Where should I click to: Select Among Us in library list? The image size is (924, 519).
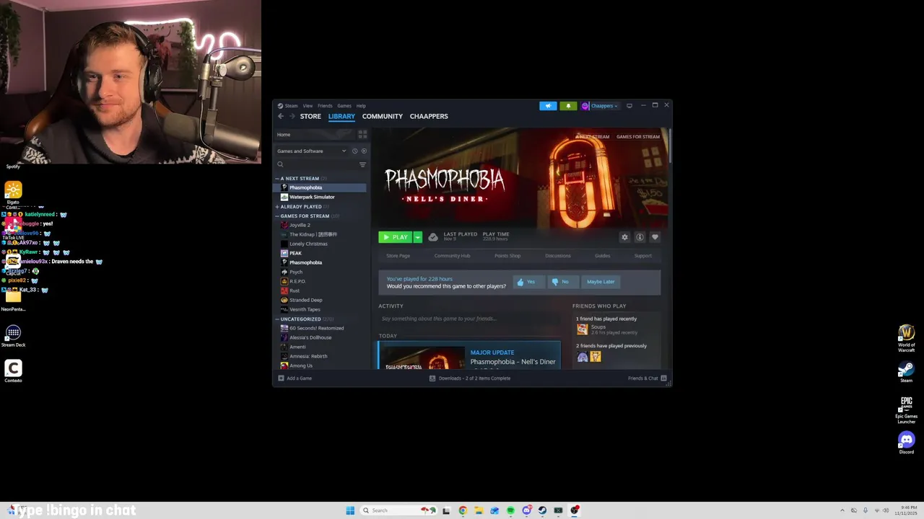pyautogui.click(x=320, y=365)
